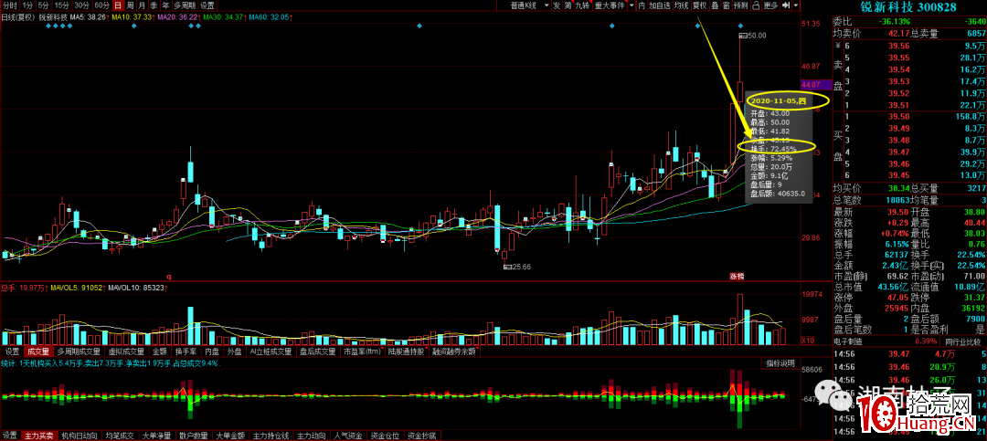Image resolution: width=987 pixels, height=441 pixels.
Task: Select the 融资融券余额 tab
Action: 453,351
